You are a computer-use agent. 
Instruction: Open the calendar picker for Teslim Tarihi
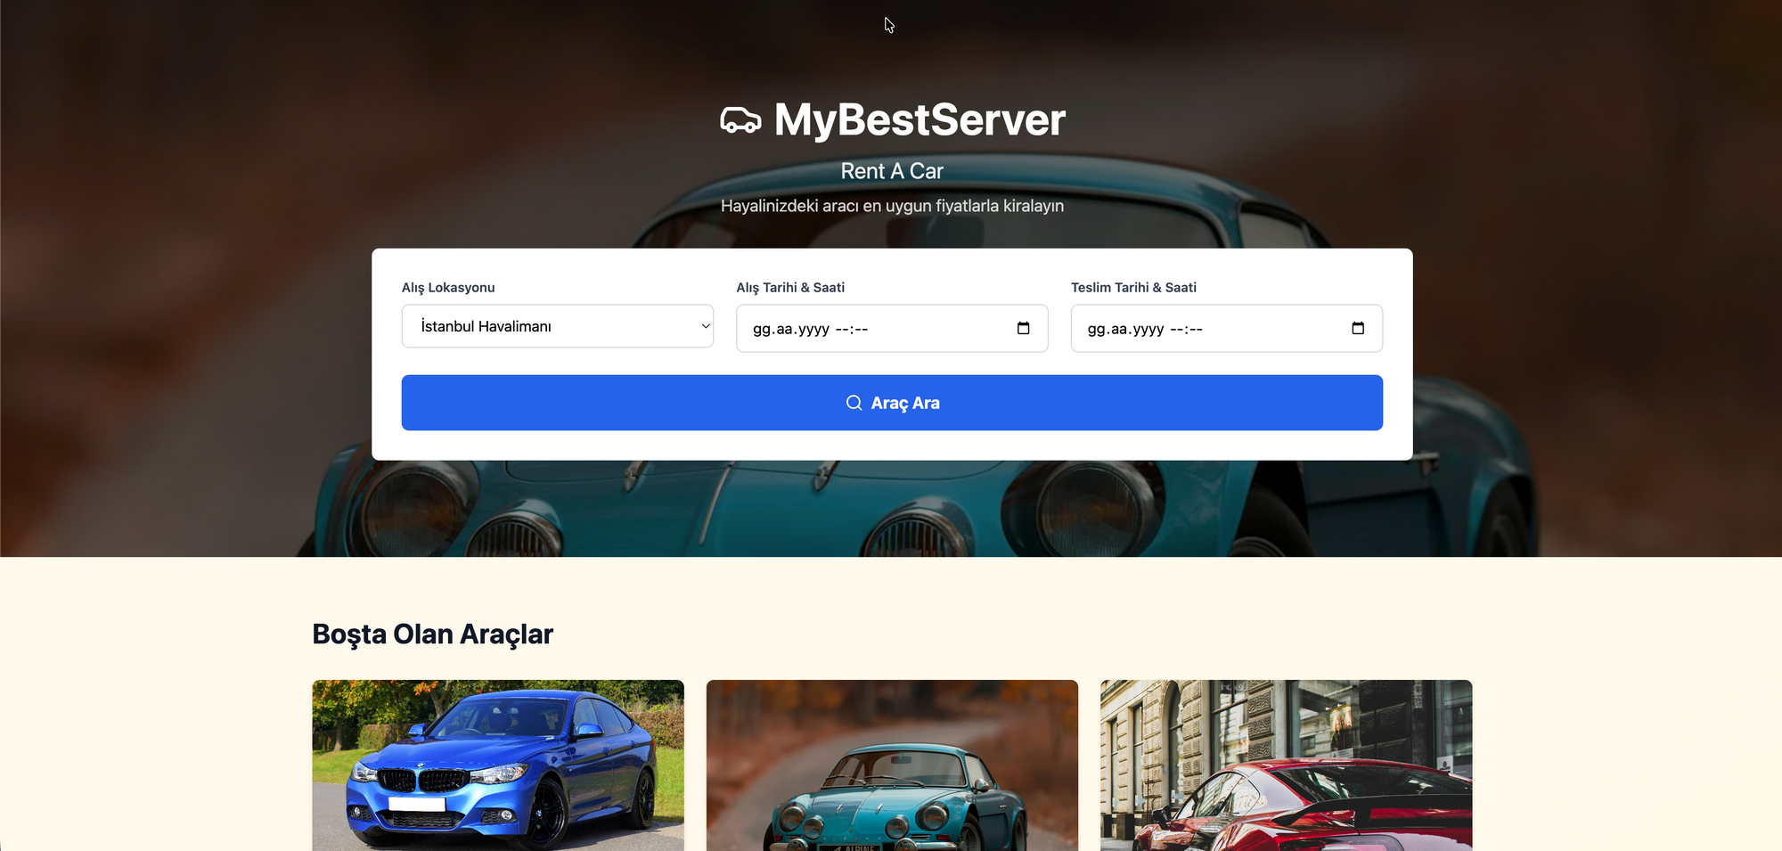click(1357, 329)
